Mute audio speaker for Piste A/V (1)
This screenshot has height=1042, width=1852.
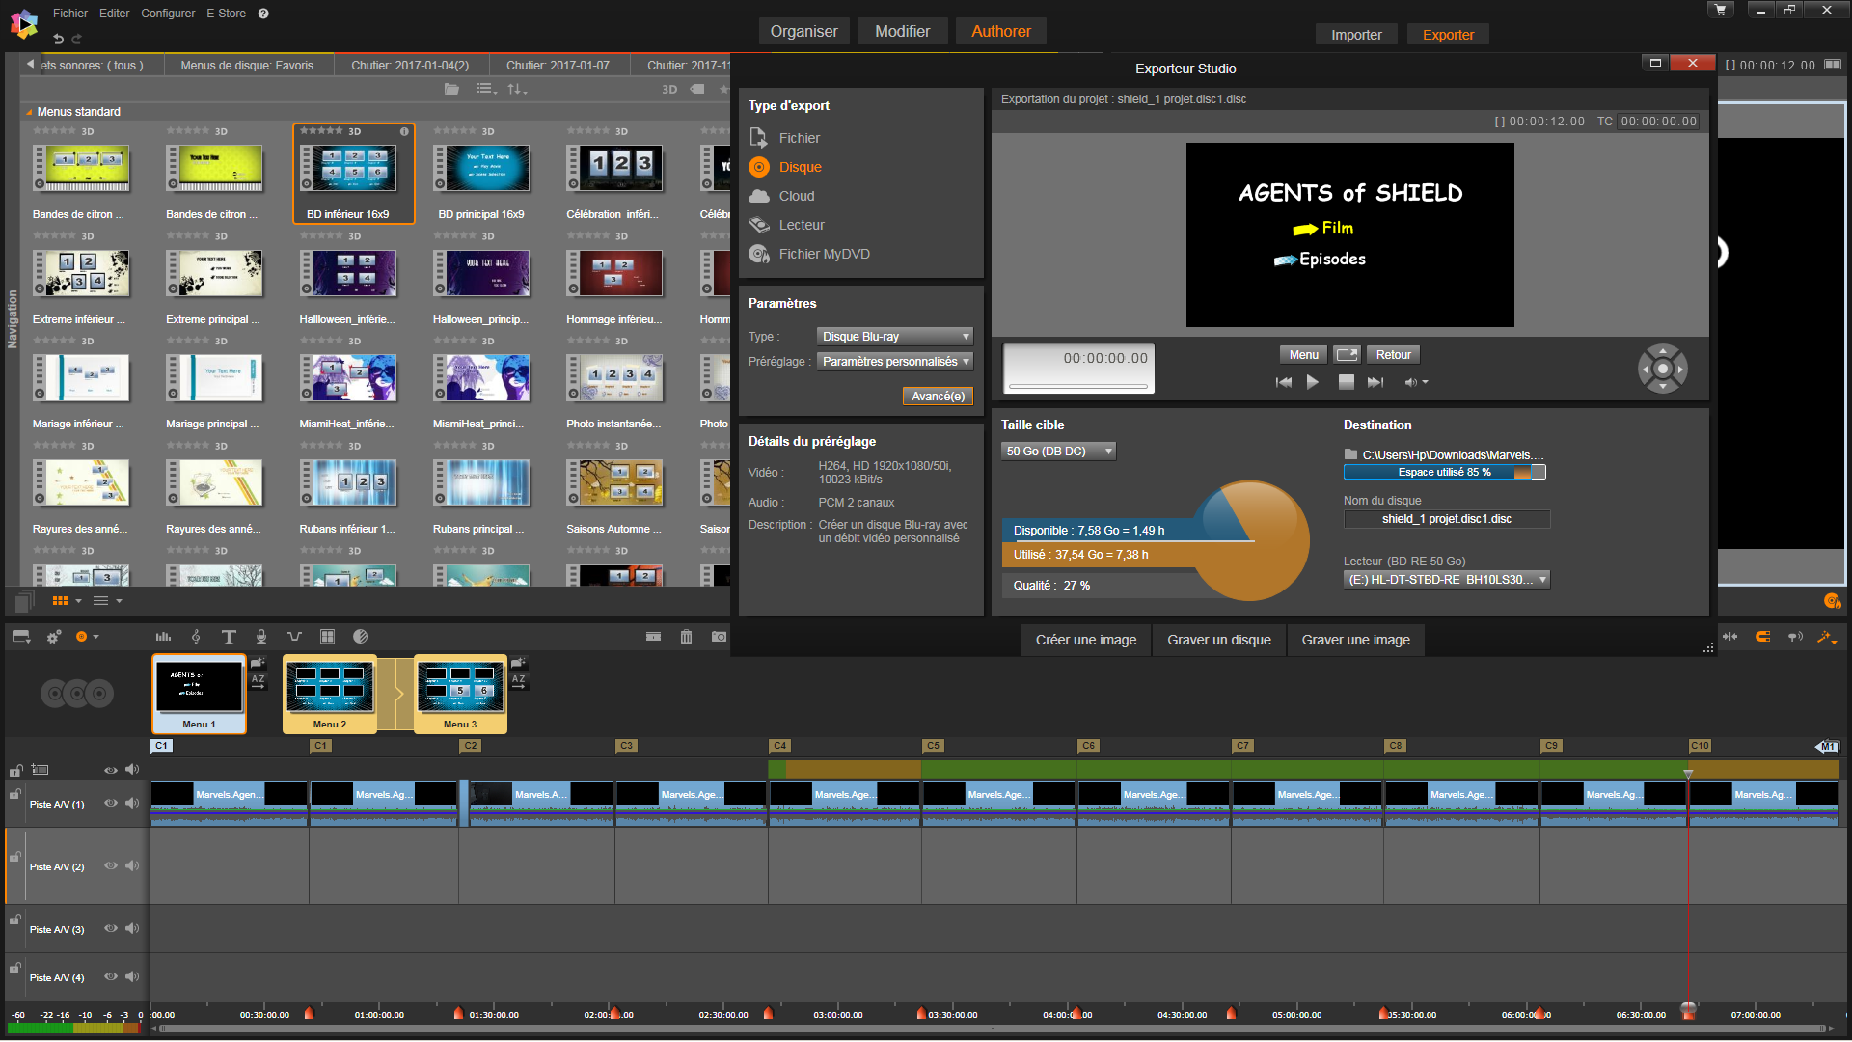132,804
